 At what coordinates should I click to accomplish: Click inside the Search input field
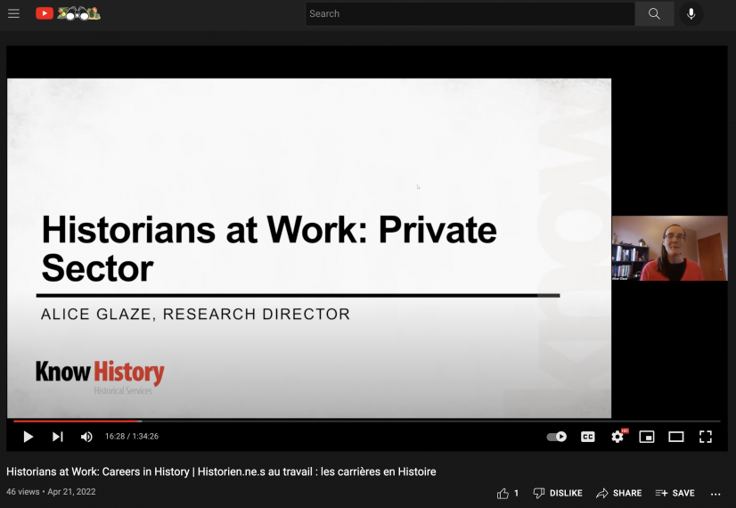coord(470,13)
